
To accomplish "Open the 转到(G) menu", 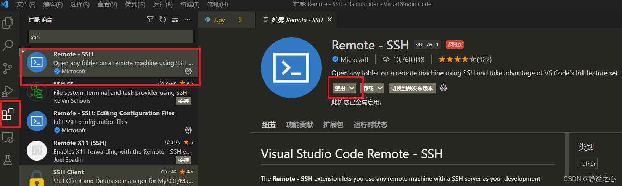I will [135, 4].
